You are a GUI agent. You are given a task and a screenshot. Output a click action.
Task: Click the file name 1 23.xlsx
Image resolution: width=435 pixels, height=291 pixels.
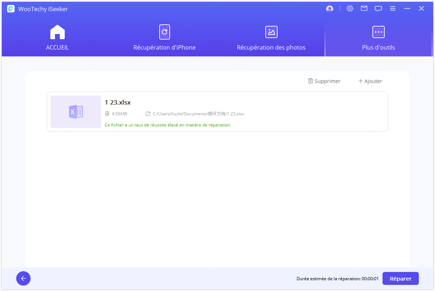pyautogui.click(x=118, y=102)
